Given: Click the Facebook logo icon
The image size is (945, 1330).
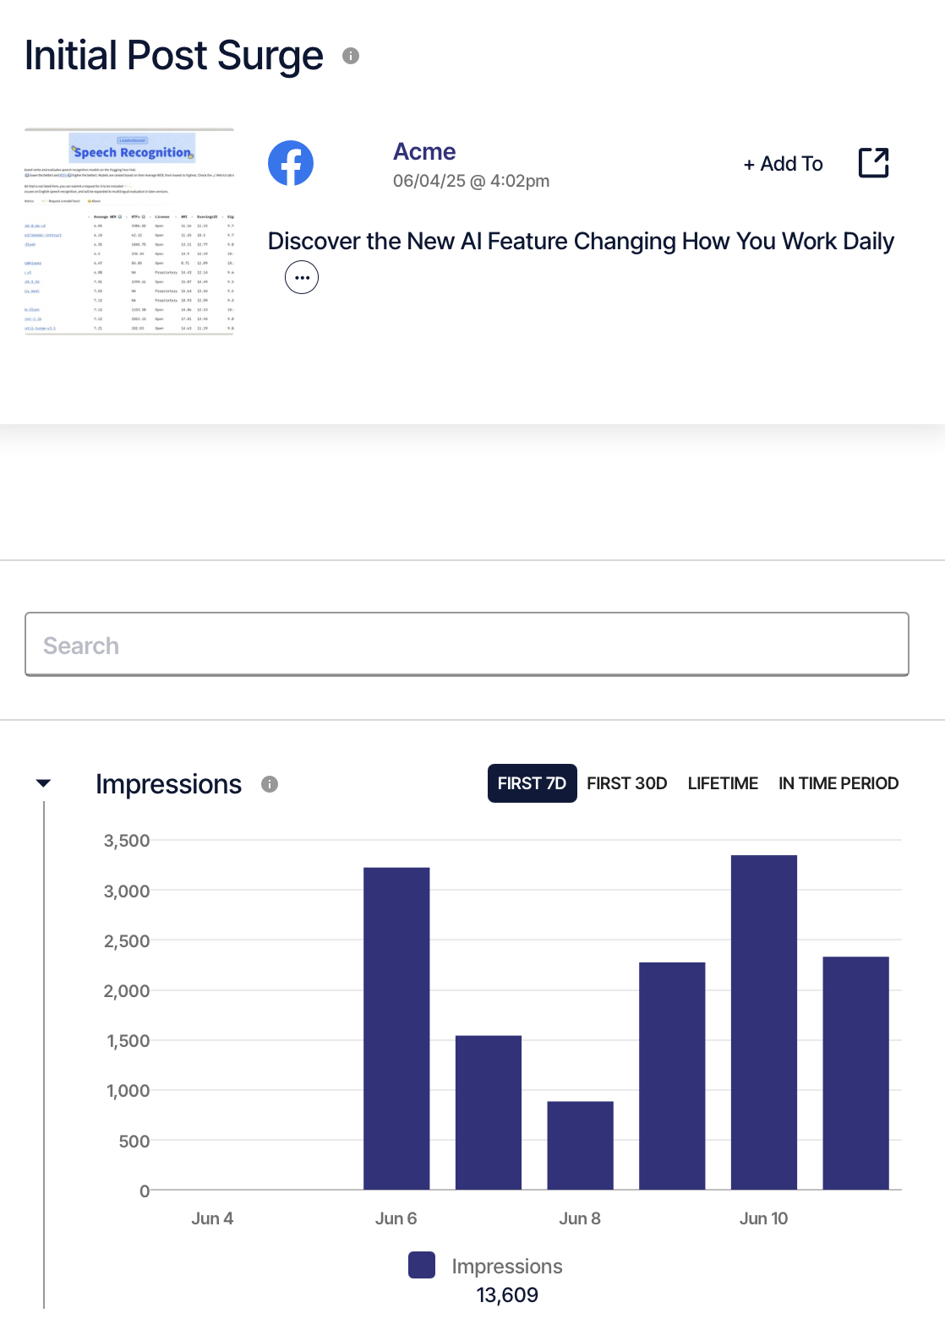Looking at the screenshot, I should (291, 163).
